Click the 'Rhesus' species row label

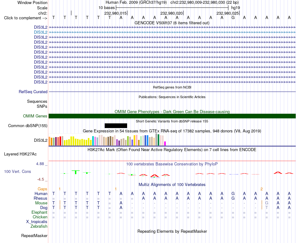pos(41,198)
